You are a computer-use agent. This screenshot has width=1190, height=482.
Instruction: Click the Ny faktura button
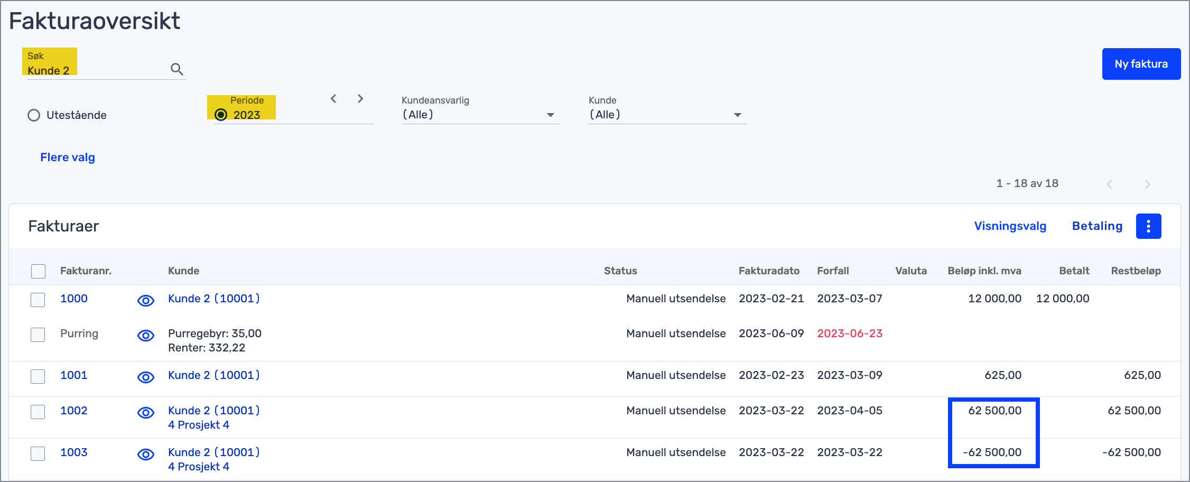1141,64
